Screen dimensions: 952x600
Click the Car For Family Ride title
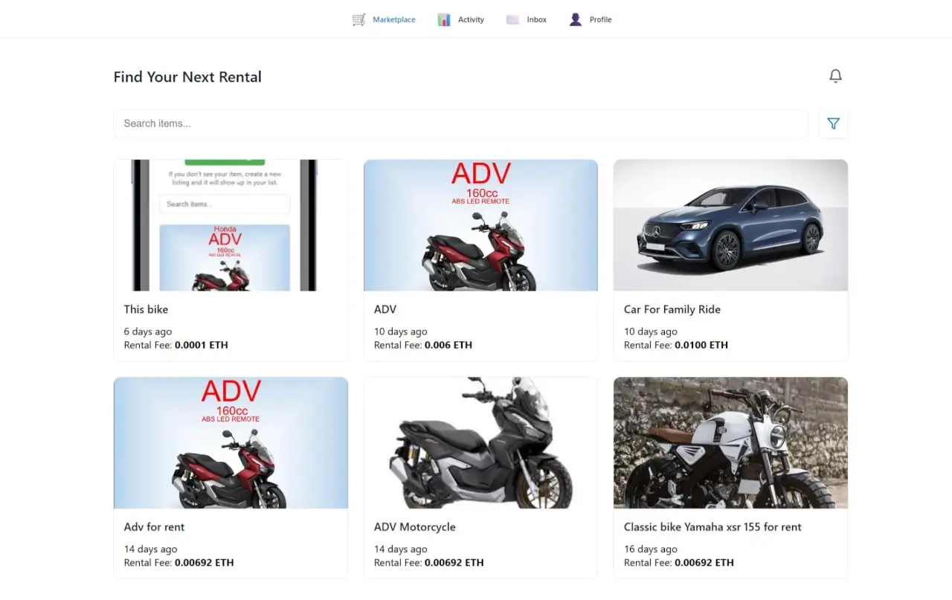pyautogui.click(x=672, y=309)
